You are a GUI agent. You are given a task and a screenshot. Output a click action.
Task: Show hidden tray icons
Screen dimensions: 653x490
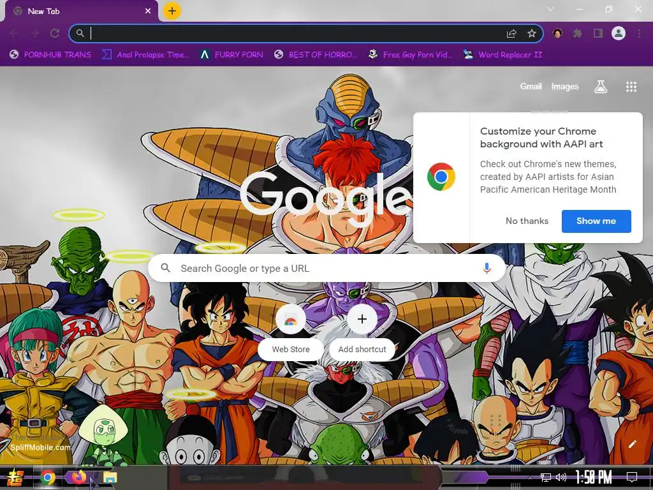(x=530, y=478)
